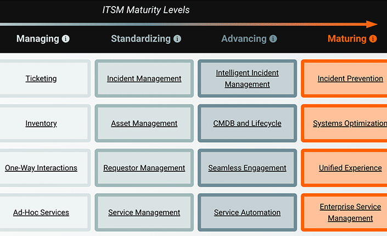
Task: Go to CMDB and Lifecycle
Action: (x=247, y=123)
